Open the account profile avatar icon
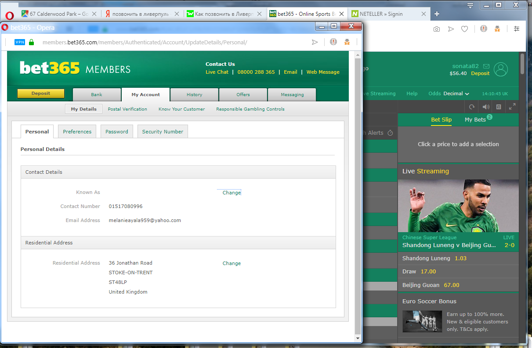Screen dimensions: 532x348 pos(501,69)
